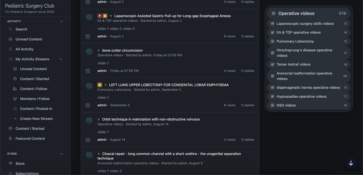Click the Search magnifier icon in sidebar
Viewport: 363px width, 175px height.
(11, 29)
